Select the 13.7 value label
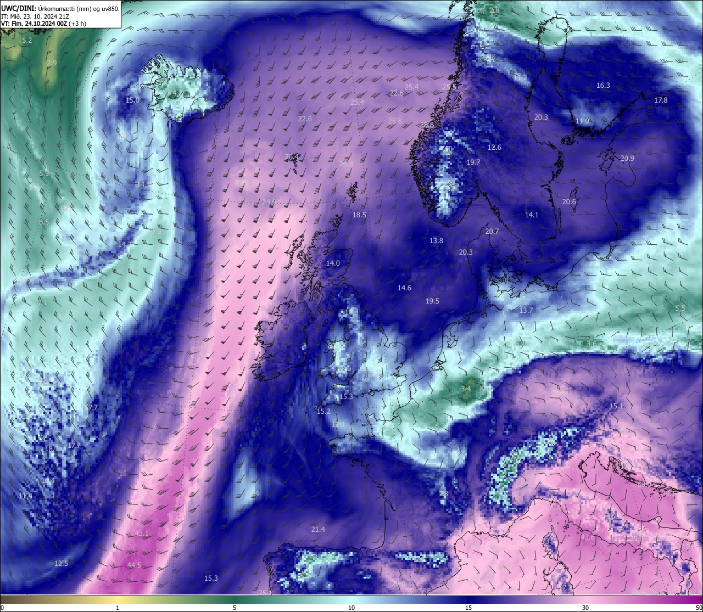The height and width of the screenshot is (612, 703). pos(526,311)
